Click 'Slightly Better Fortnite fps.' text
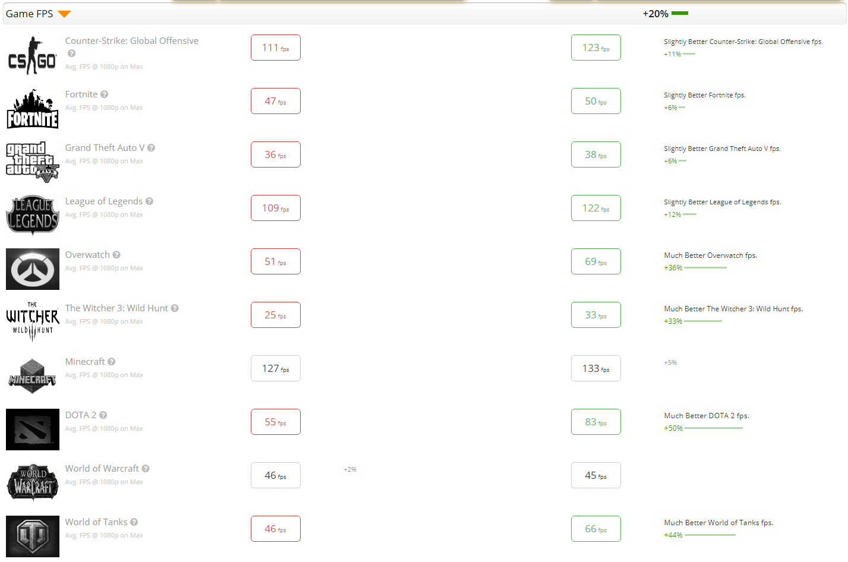The width and height of the screenshot is (848, 562). [705, 95]
